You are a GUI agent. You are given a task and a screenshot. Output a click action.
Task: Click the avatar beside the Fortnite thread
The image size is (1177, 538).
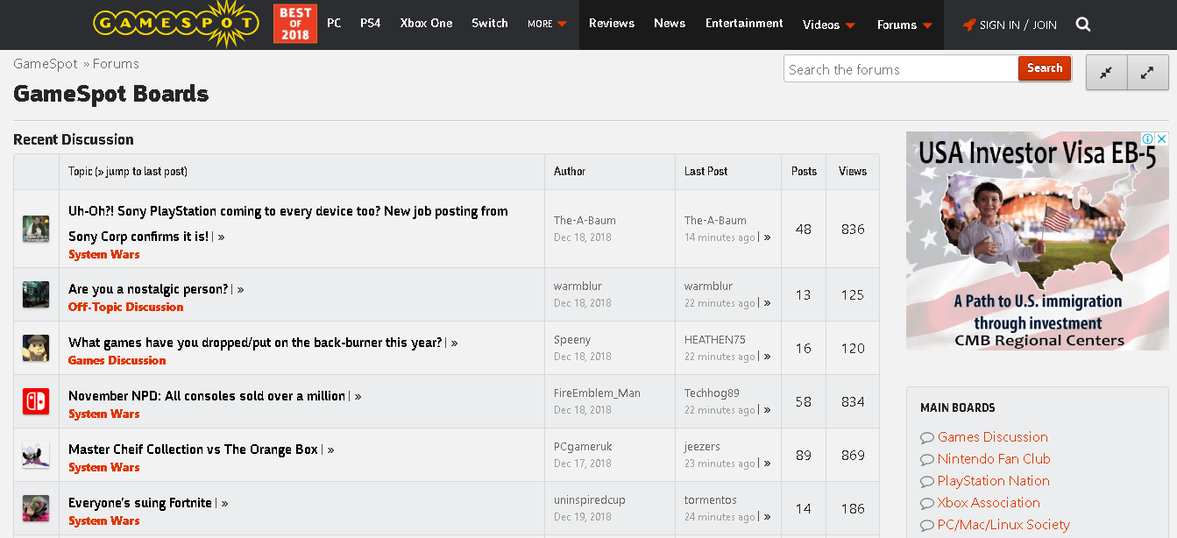[36, 508]
